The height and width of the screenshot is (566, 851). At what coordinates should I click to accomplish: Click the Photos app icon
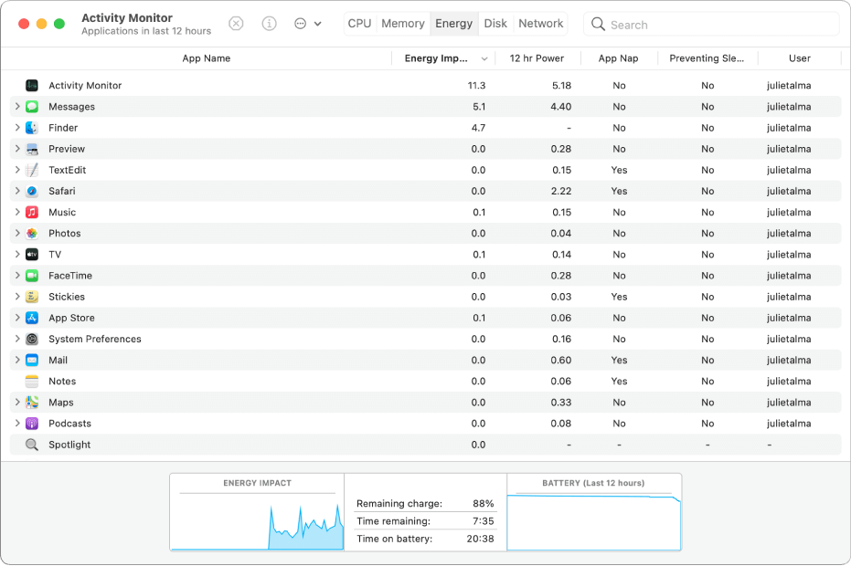click(32, 233)
